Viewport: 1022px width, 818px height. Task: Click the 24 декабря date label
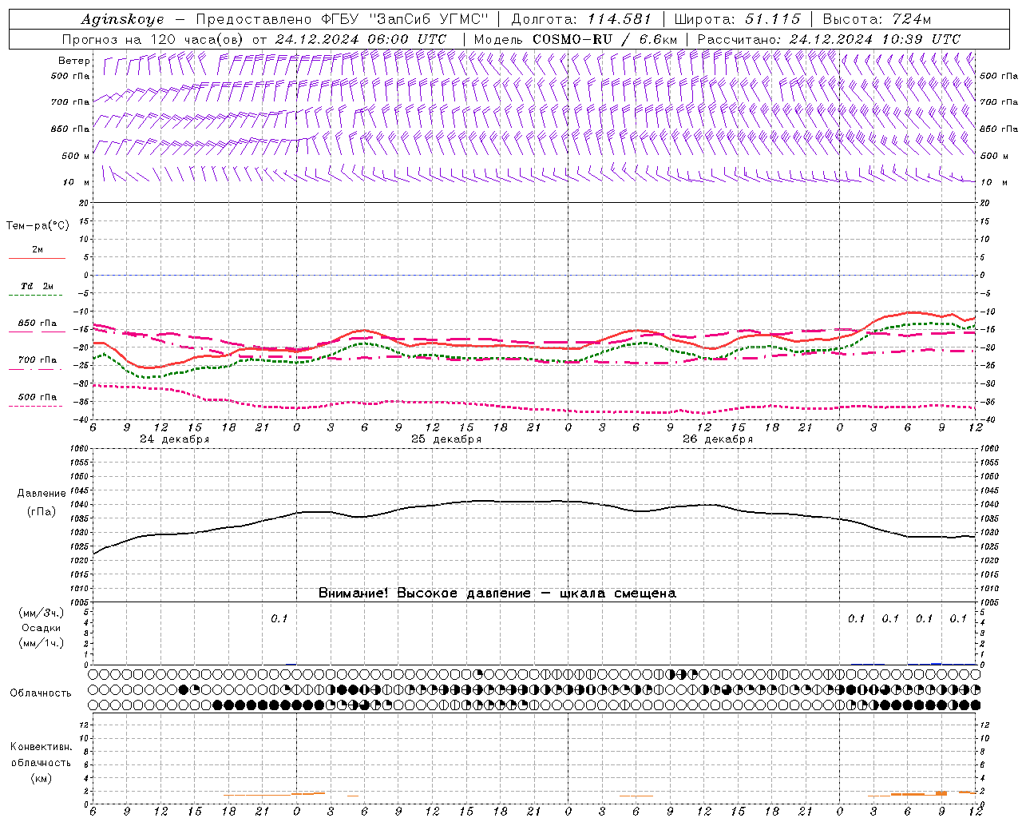tap(174, 439)
